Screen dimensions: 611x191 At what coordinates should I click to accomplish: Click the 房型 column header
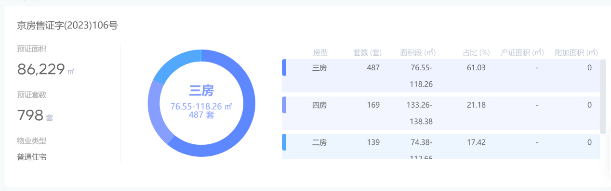point(320,52)
